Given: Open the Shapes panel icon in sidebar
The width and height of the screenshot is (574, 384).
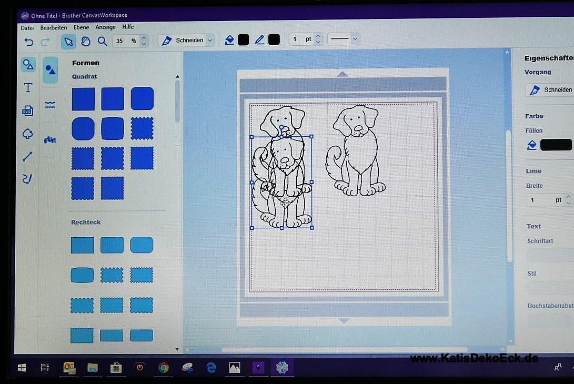Looking at the screenshot, I should click(28, 65).
